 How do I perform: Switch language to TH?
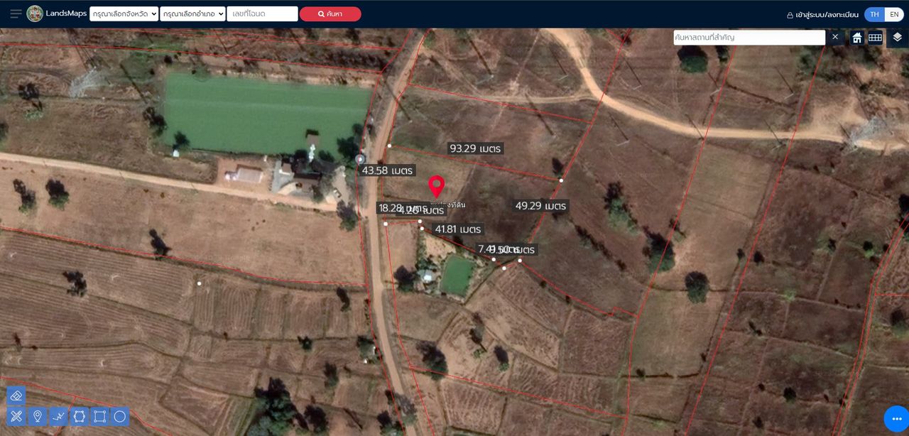874,14
